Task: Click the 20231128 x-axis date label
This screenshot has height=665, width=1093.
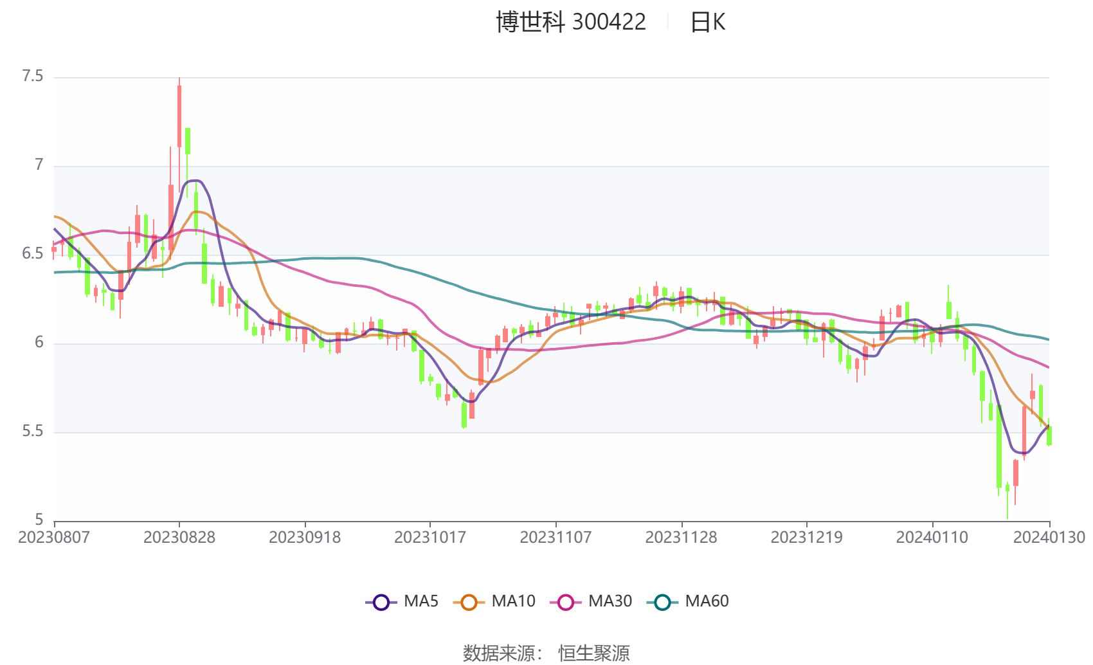Action: 681,537
